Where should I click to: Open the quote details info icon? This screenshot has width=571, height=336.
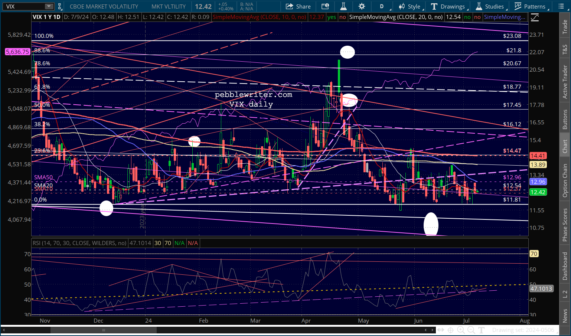click(x=325, y=6)
